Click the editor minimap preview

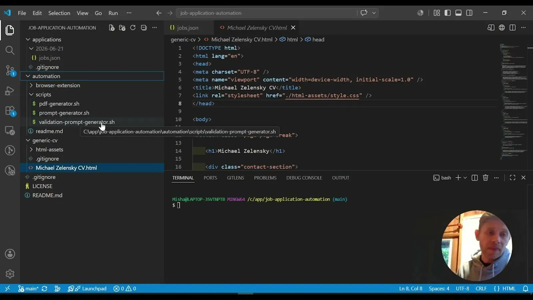point(514,102)
